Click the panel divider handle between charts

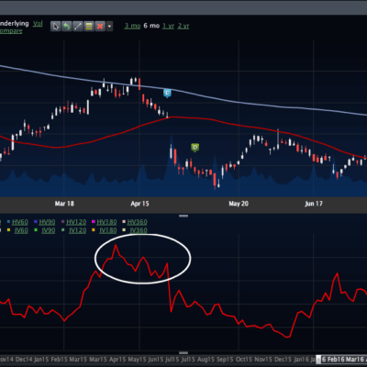pyautogui.click(x=183, y=216)
